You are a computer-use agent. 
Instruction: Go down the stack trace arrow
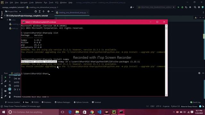[10, 81]
